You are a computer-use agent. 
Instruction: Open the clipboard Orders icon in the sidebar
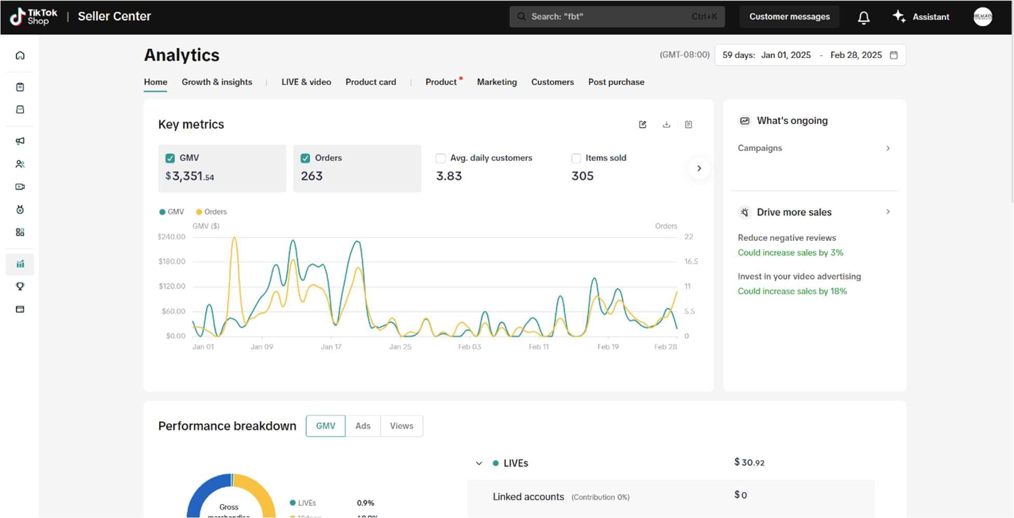coord(20,87)
